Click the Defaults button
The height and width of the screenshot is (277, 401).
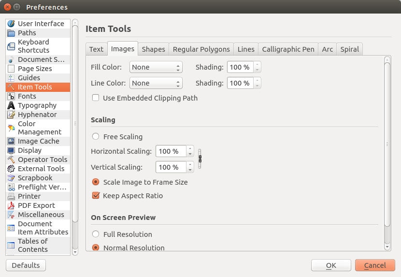26,265
